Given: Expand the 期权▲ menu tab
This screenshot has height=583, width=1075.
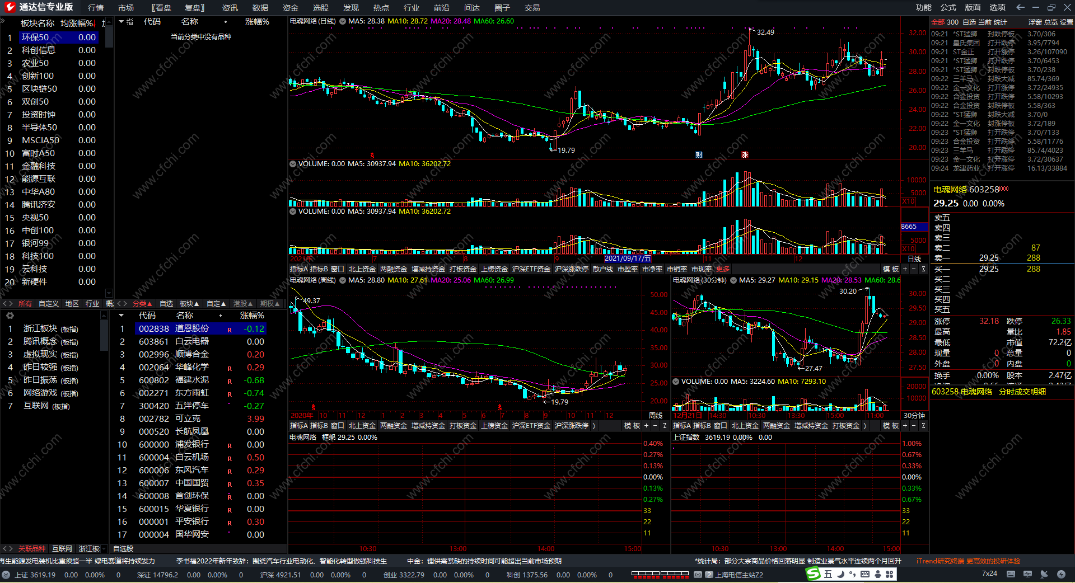Looking at the screenshot, I should [270, 304].
